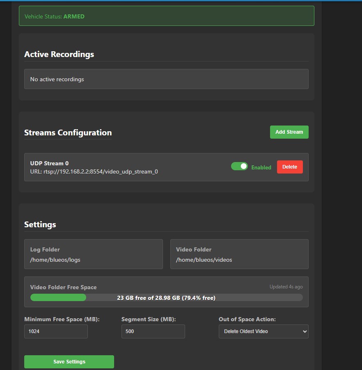Click the Updated 4s ago timestamp
This screenshot has width=362, height=370.
[286, 287]
